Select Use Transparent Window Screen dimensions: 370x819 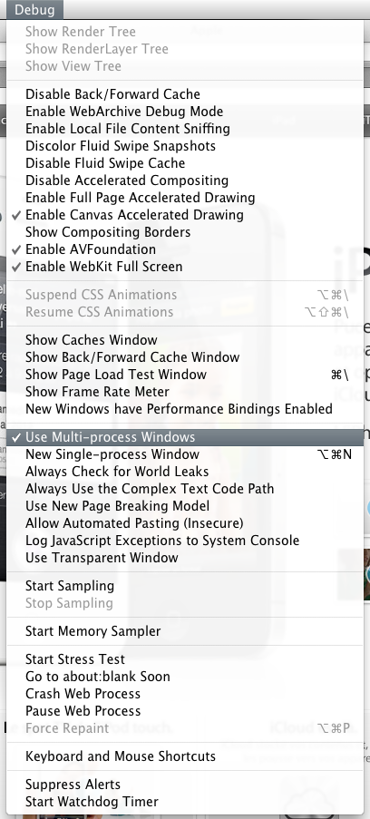tap(185, 559)
